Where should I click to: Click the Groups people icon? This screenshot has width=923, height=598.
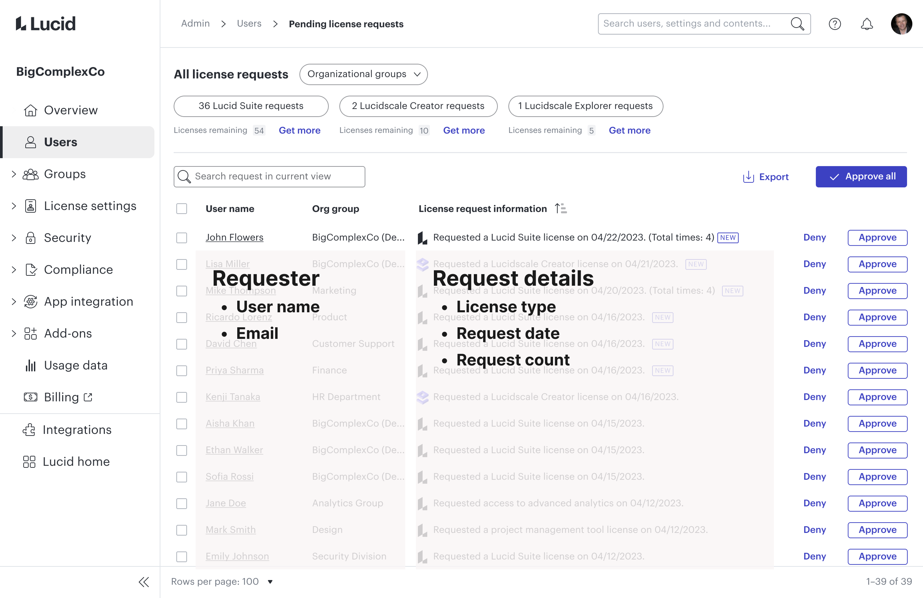[30, 174]
